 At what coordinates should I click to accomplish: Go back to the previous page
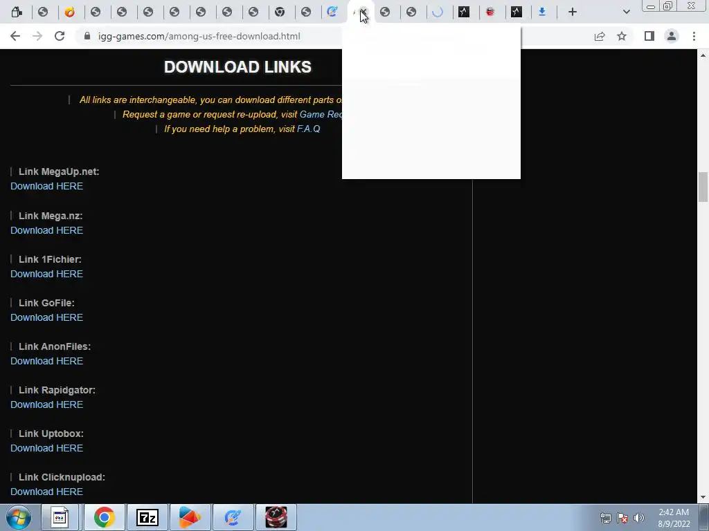pyautogui.click(x=15, y=36)
